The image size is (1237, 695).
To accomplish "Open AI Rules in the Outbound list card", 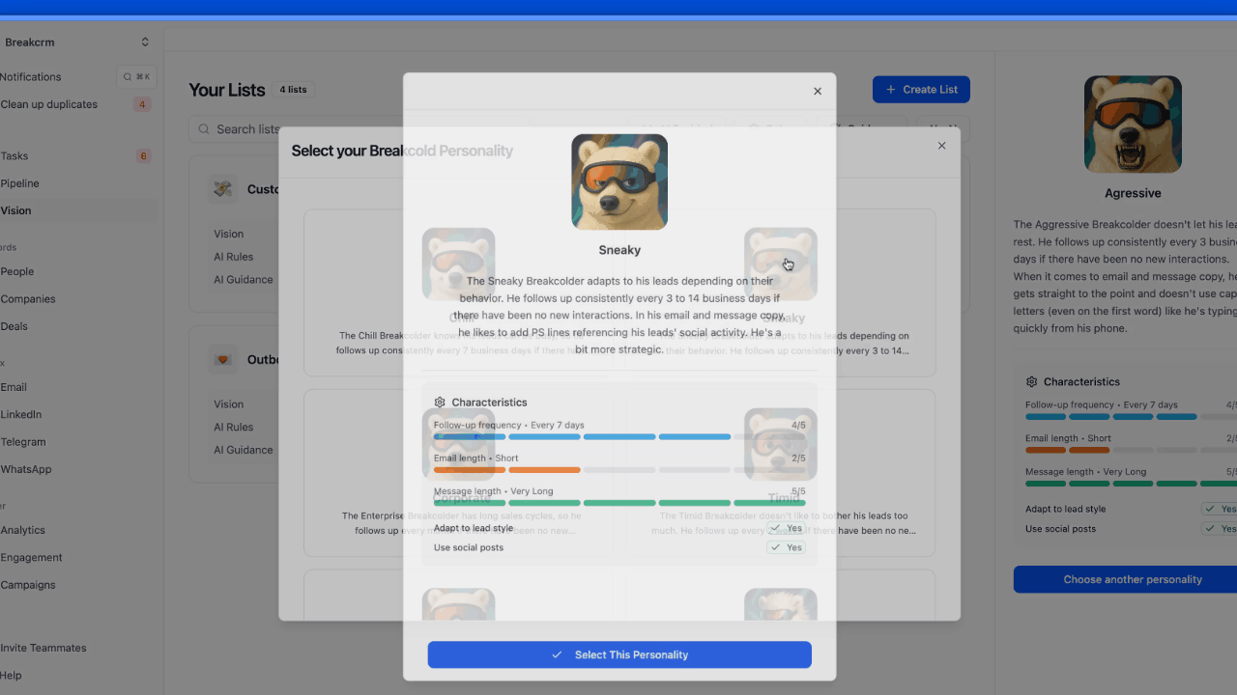I will coord(234,427).
